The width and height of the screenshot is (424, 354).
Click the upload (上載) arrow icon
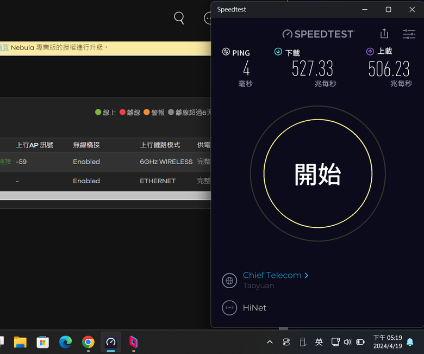(370, 51)
